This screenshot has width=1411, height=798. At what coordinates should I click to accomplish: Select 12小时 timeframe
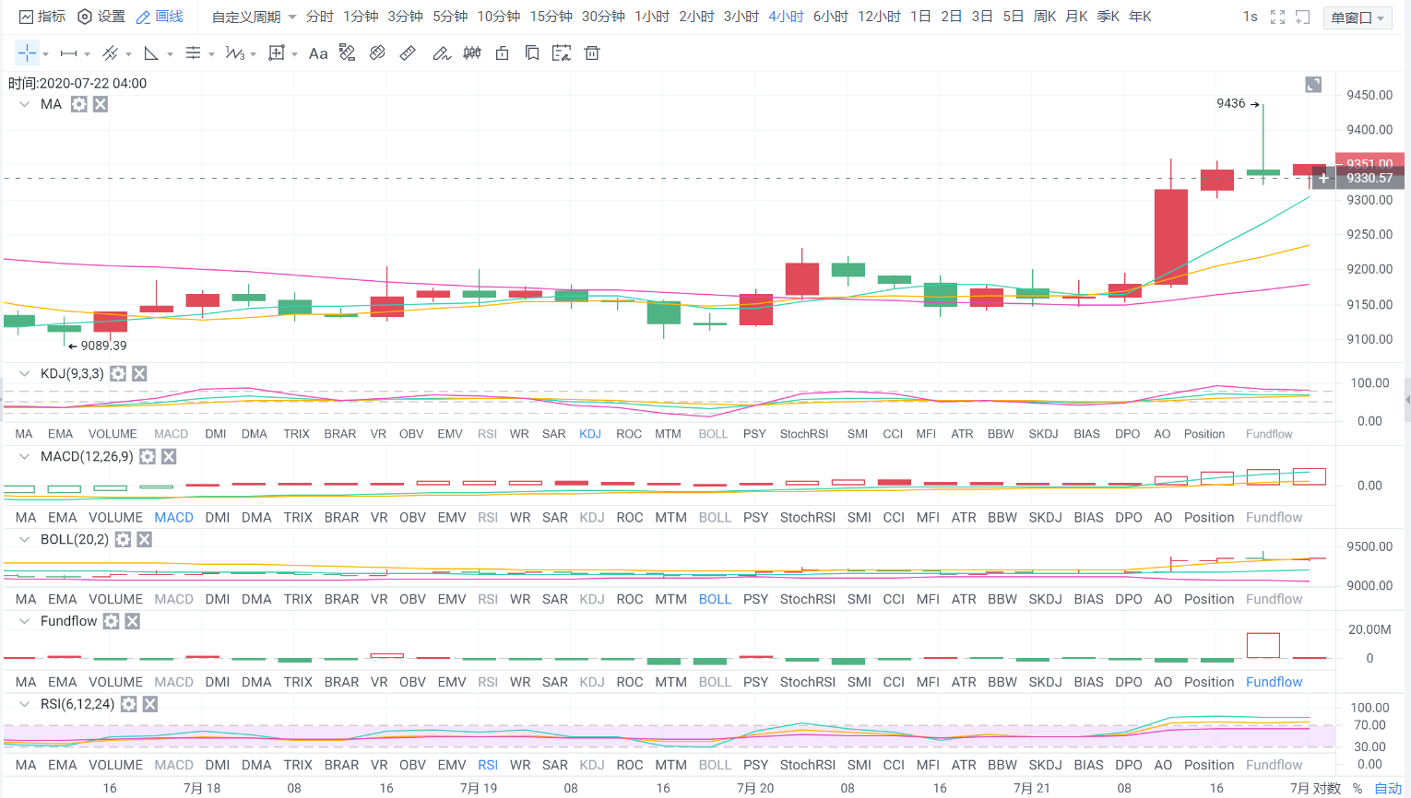879,17
